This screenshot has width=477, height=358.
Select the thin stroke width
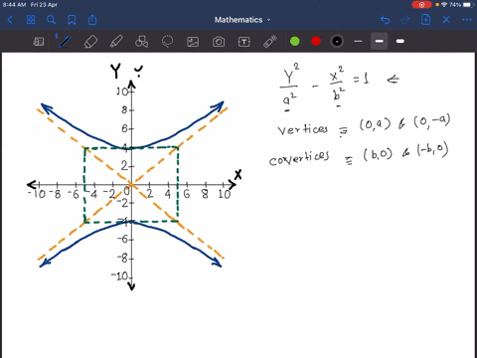[358, 41]
